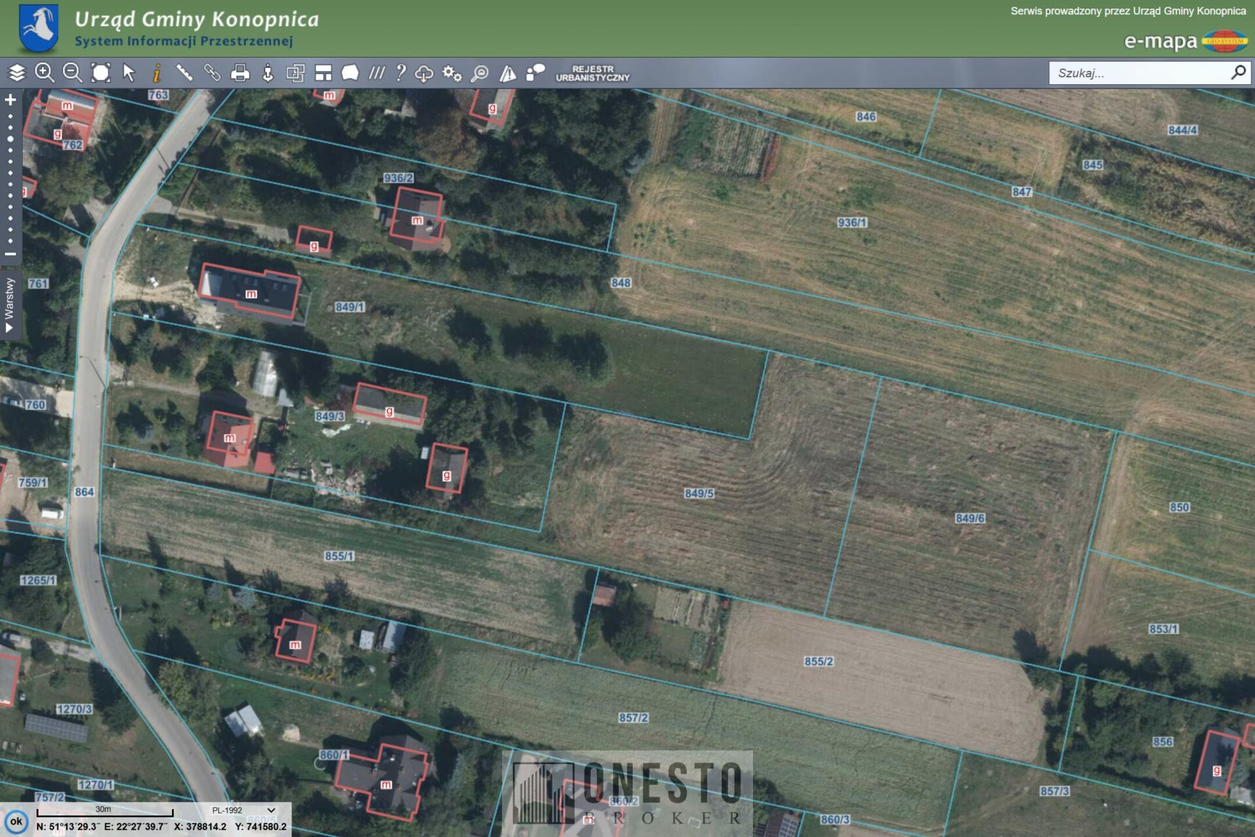The image size is (1255, 837).
Task: Open the layers stack icon
Action: click(x=16, y=73)
